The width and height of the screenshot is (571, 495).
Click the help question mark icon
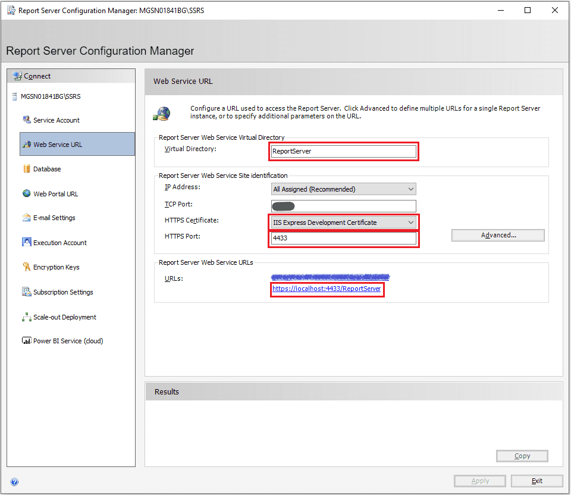click(x=14, y=482)
